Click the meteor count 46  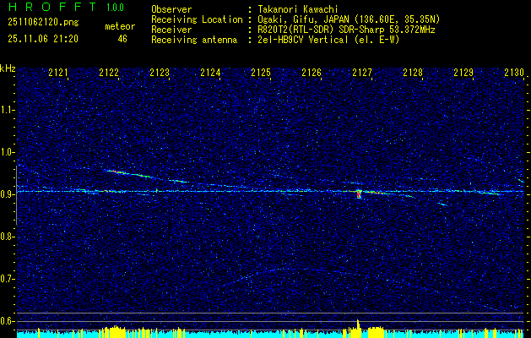[x=122, y=39]
